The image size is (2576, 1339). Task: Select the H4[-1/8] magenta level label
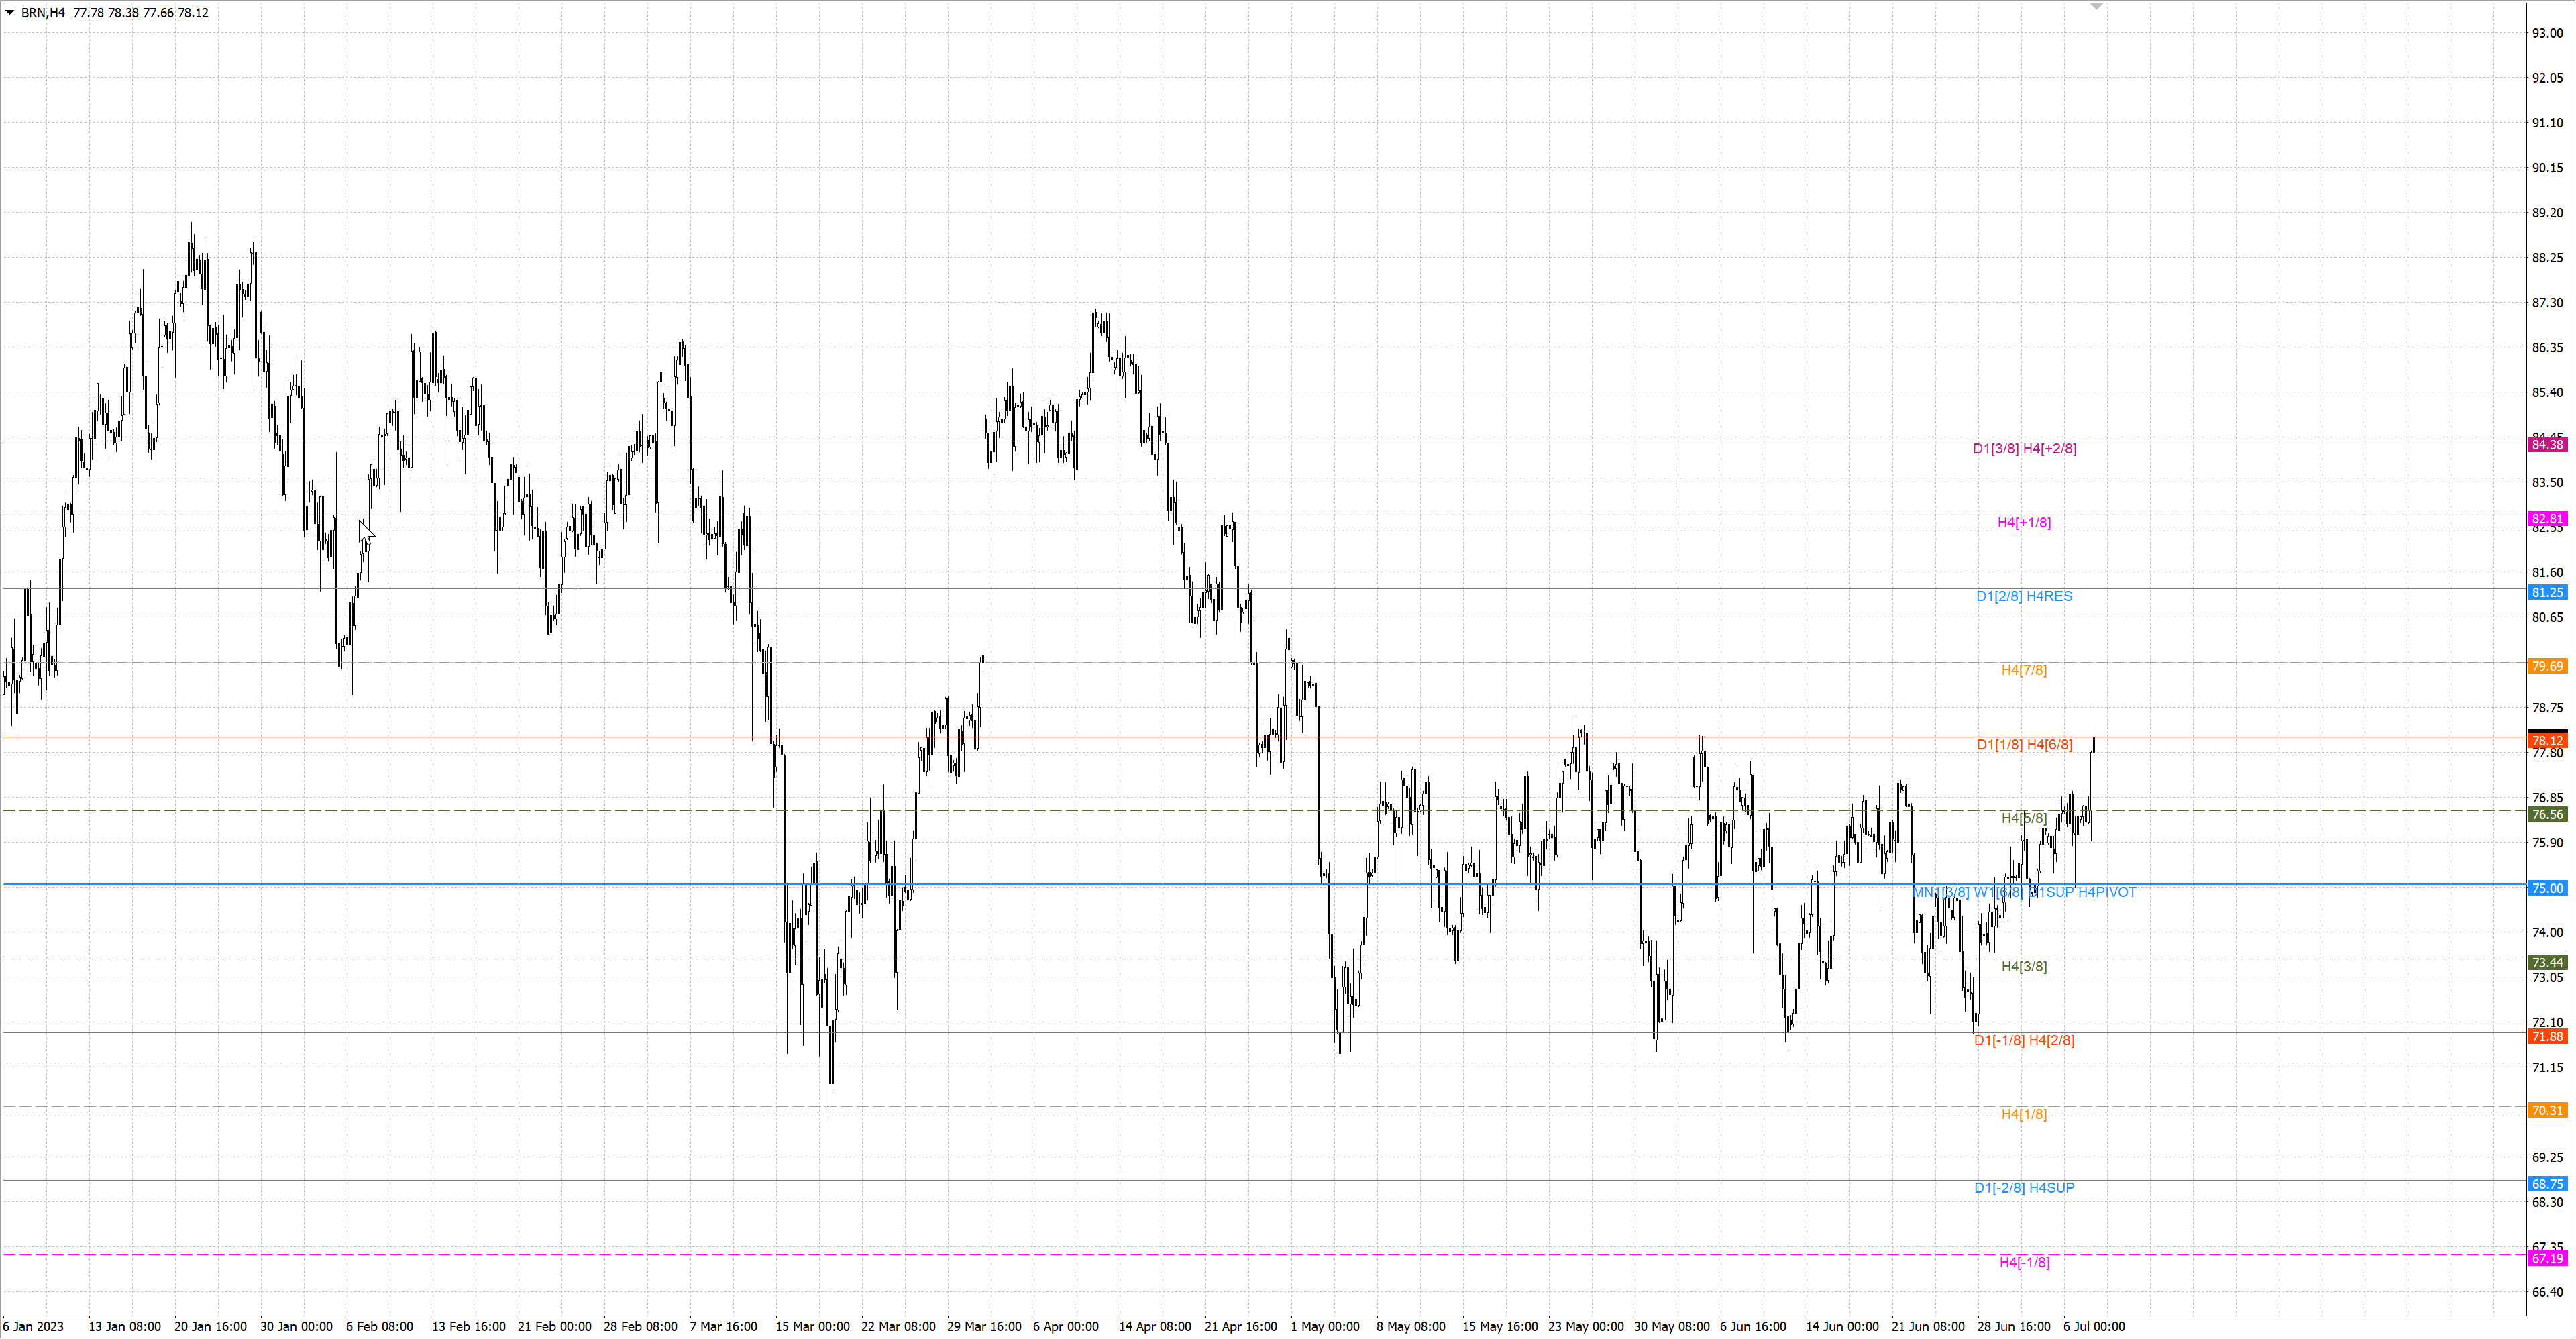point(2024,1262)
